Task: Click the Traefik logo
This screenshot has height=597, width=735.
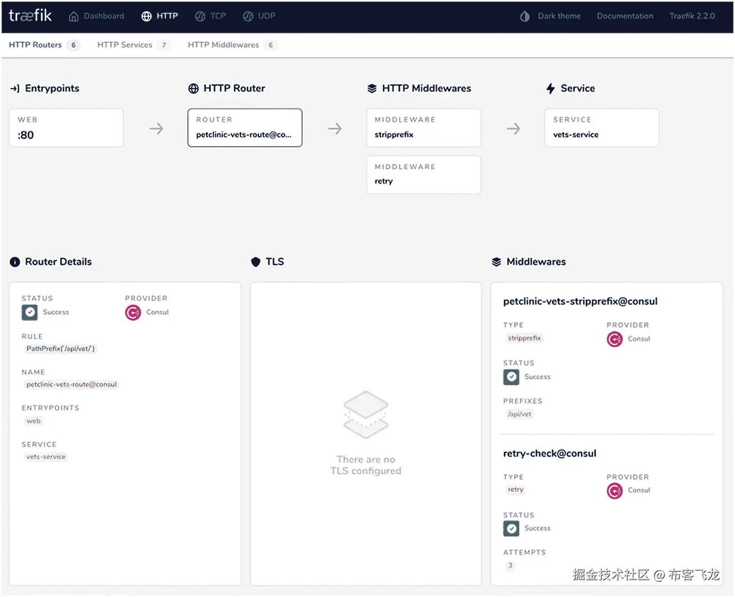Action: coord(30,15)
